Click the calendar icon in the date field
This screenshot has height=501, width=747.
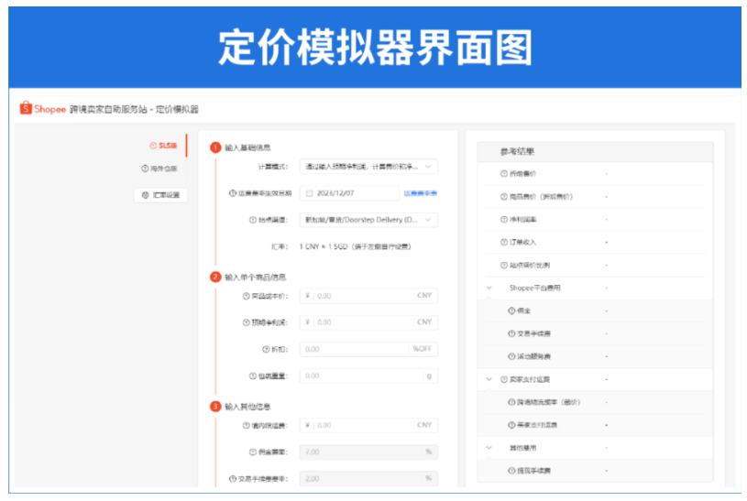point(309,193)
